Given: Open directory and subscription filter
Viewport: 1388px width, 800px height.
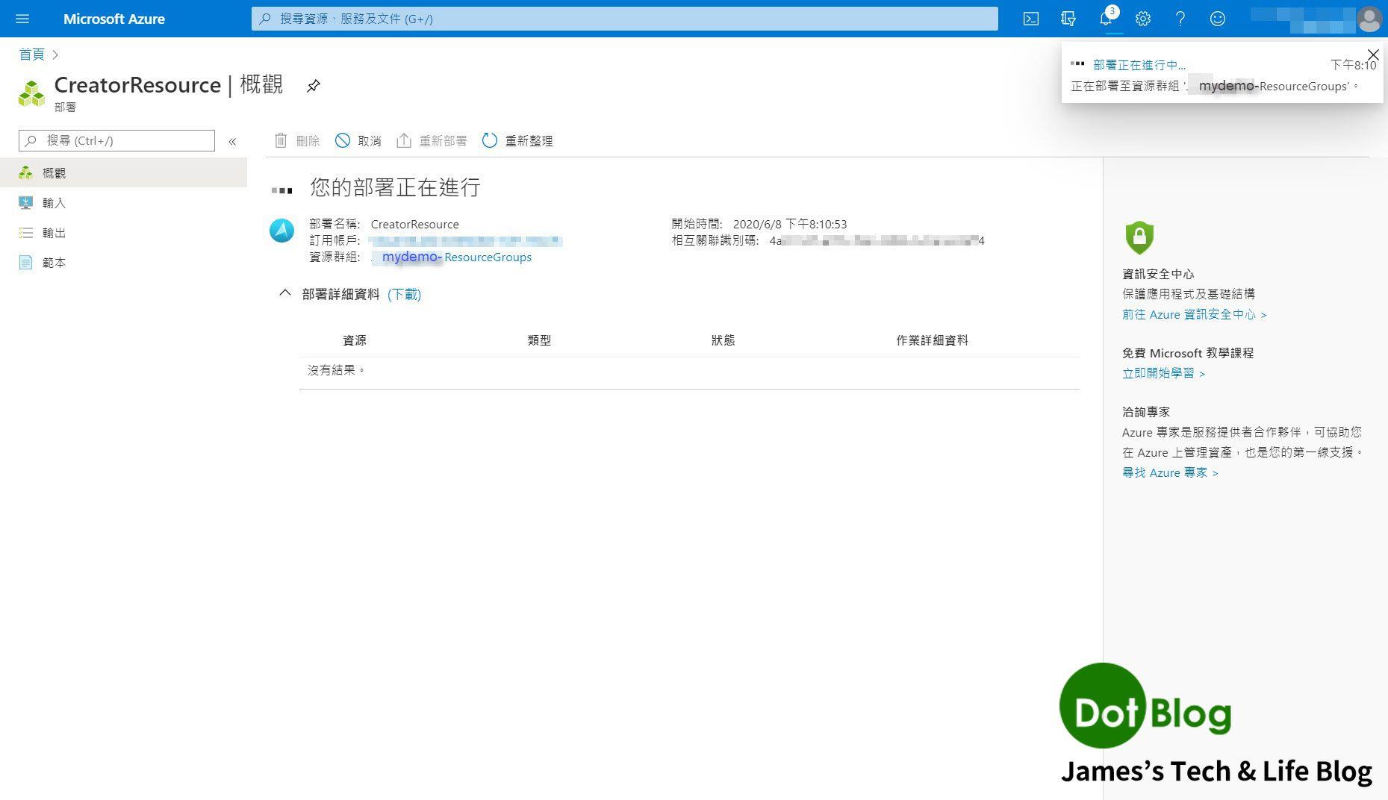Looking at the screenshot, I should (1068, 19).
